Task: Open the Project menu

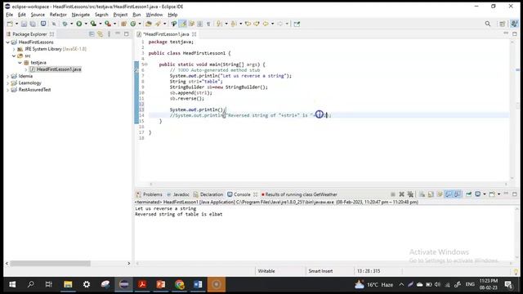Action: click(120, 15)
